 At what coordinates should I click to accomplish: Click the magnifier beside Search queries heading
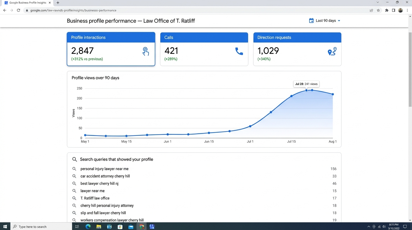[x=75, y=159]
